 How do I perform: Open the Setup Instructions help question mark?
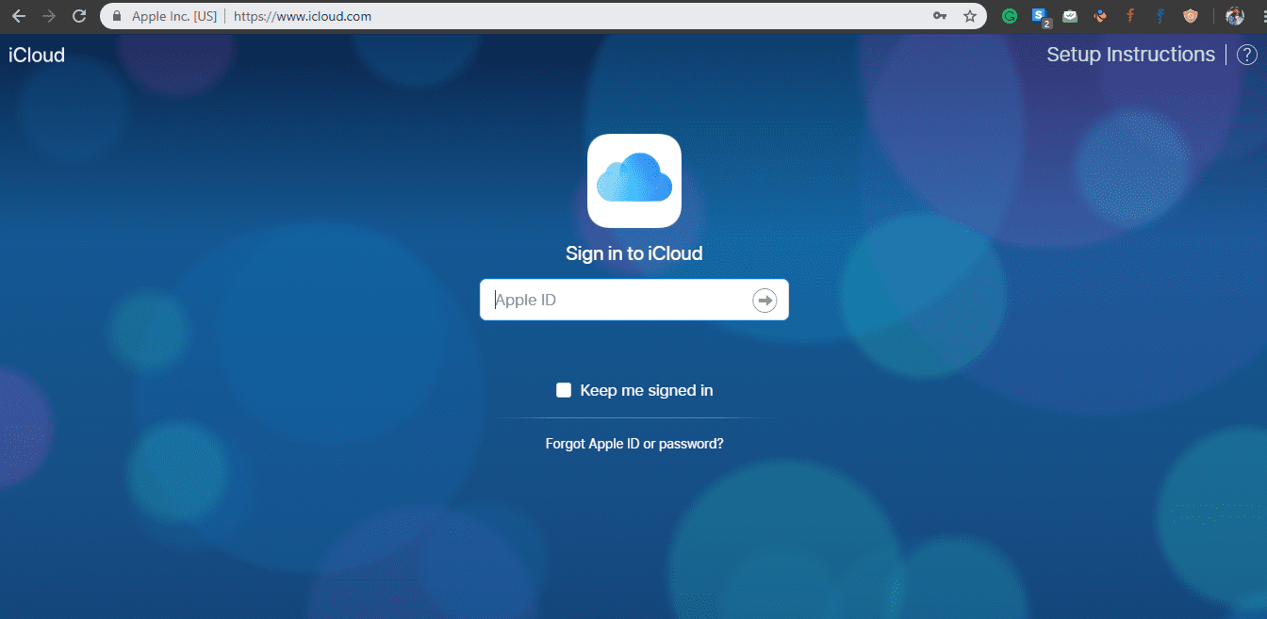pyautogui.click(x=1246, y=54)
